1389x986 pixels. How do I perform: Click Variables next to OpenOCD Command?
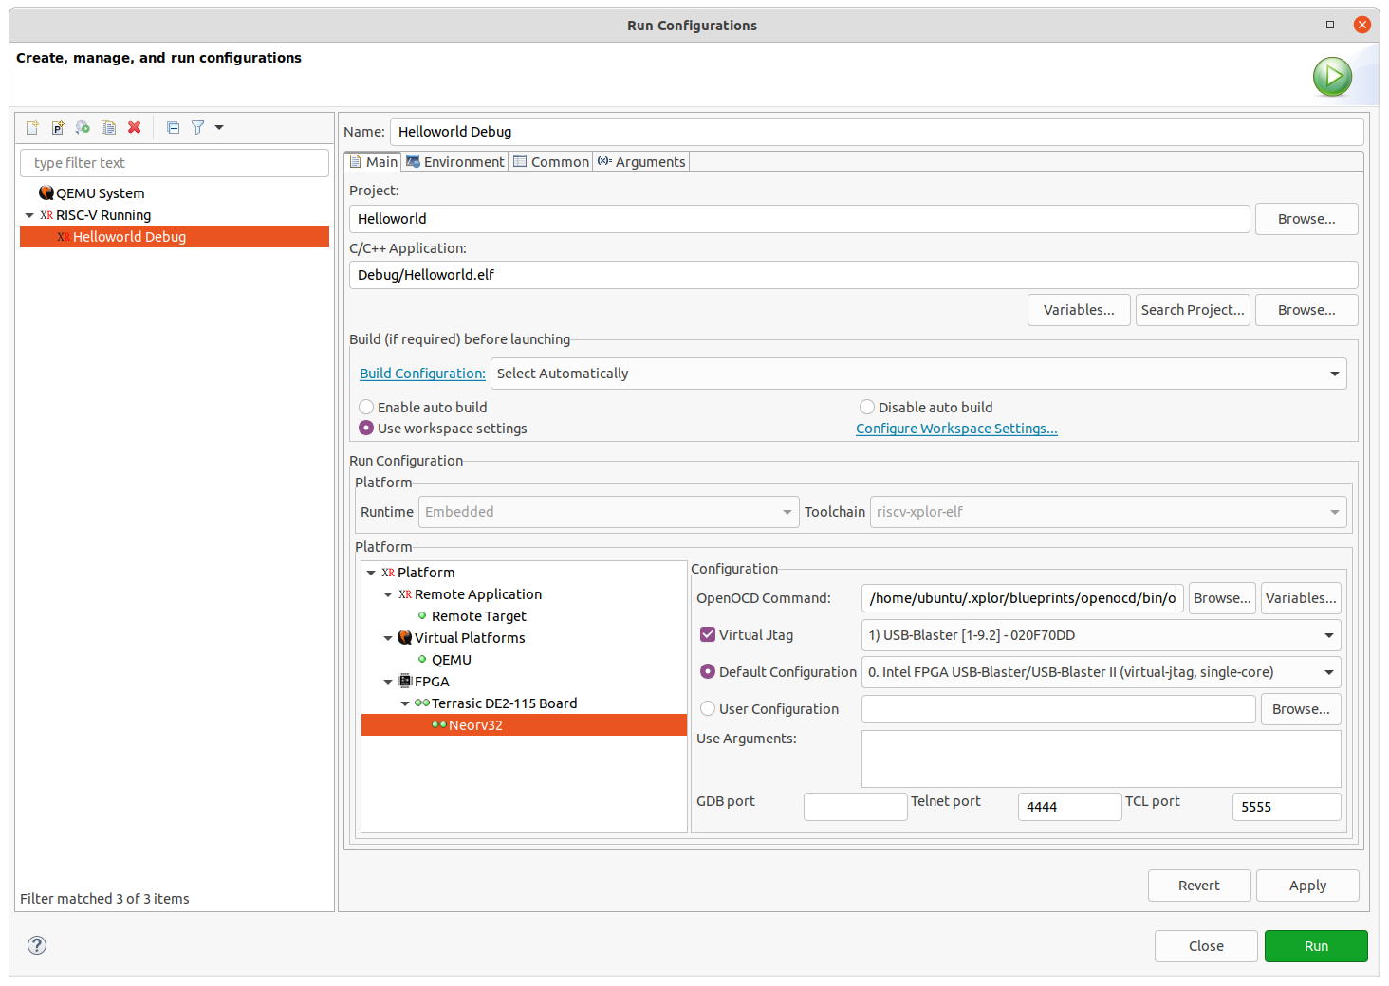pyautogui.click(x=1301, y=598)
